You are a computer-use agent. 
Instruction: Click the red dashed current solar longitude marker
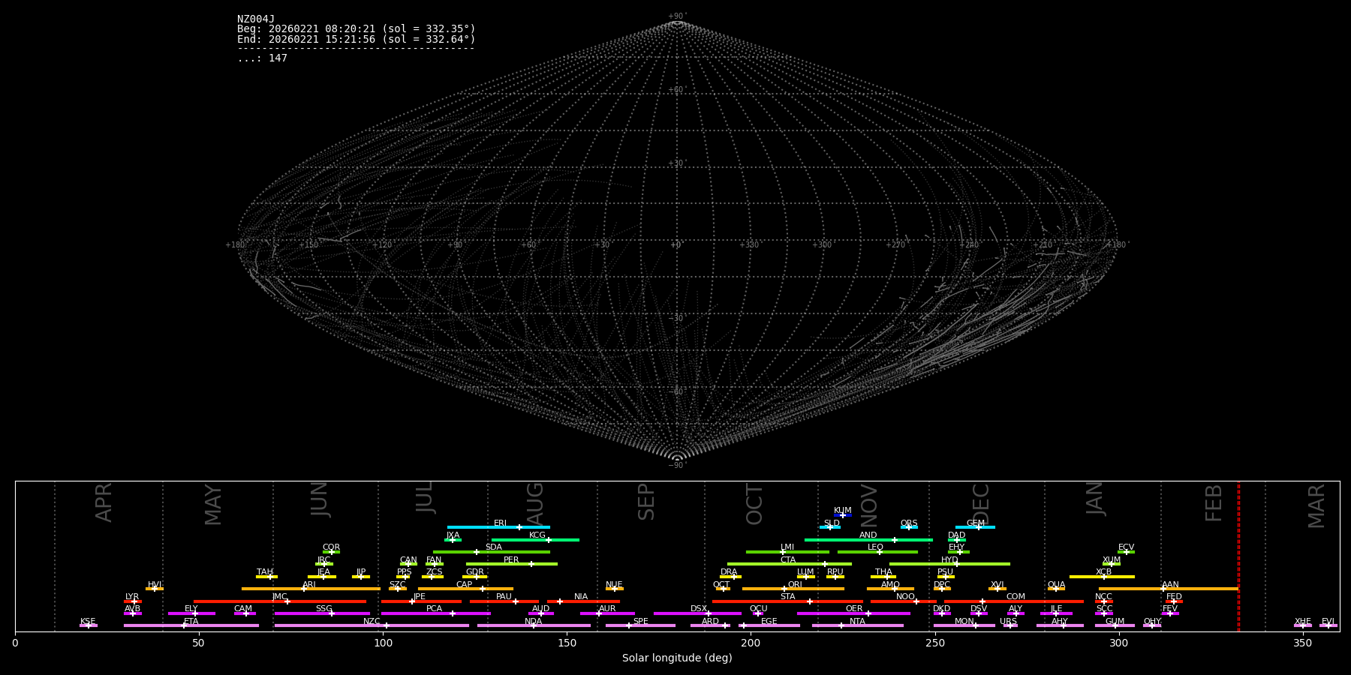pos(1238,556)
